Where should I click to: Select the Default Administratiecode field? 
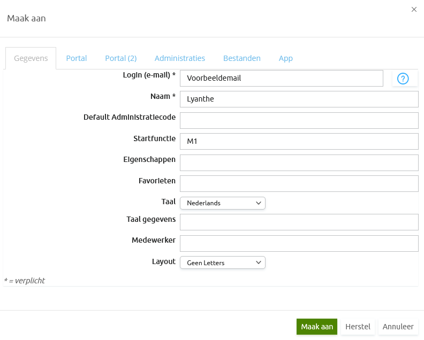point(299,120)
